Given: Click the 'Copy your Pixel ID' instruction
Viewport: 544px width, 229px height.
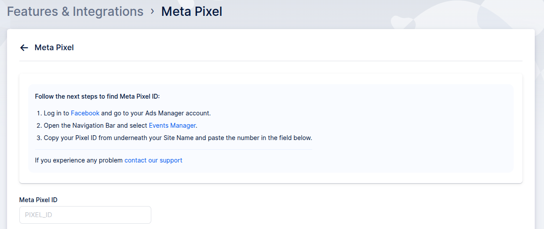Looking at the screenshot, I should [70, 138].
